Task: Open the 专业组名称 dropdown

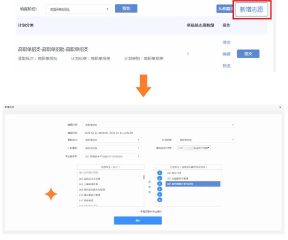Action: pos(112,156)
